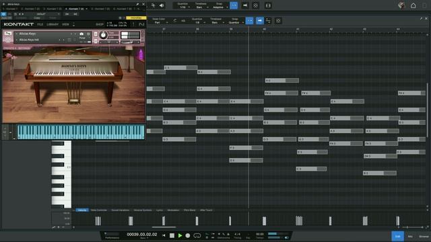This screenshot has width=431, height=242.
Task: Select the Pitch Bend lane tab
Action: [x=190, y=210]
